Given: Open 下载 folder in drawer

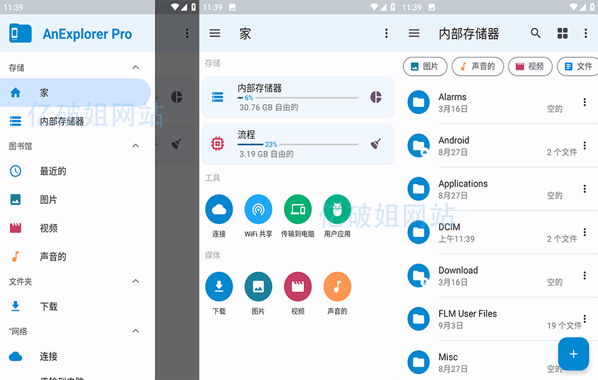Looking at the screenshot, I should [75, 306].
